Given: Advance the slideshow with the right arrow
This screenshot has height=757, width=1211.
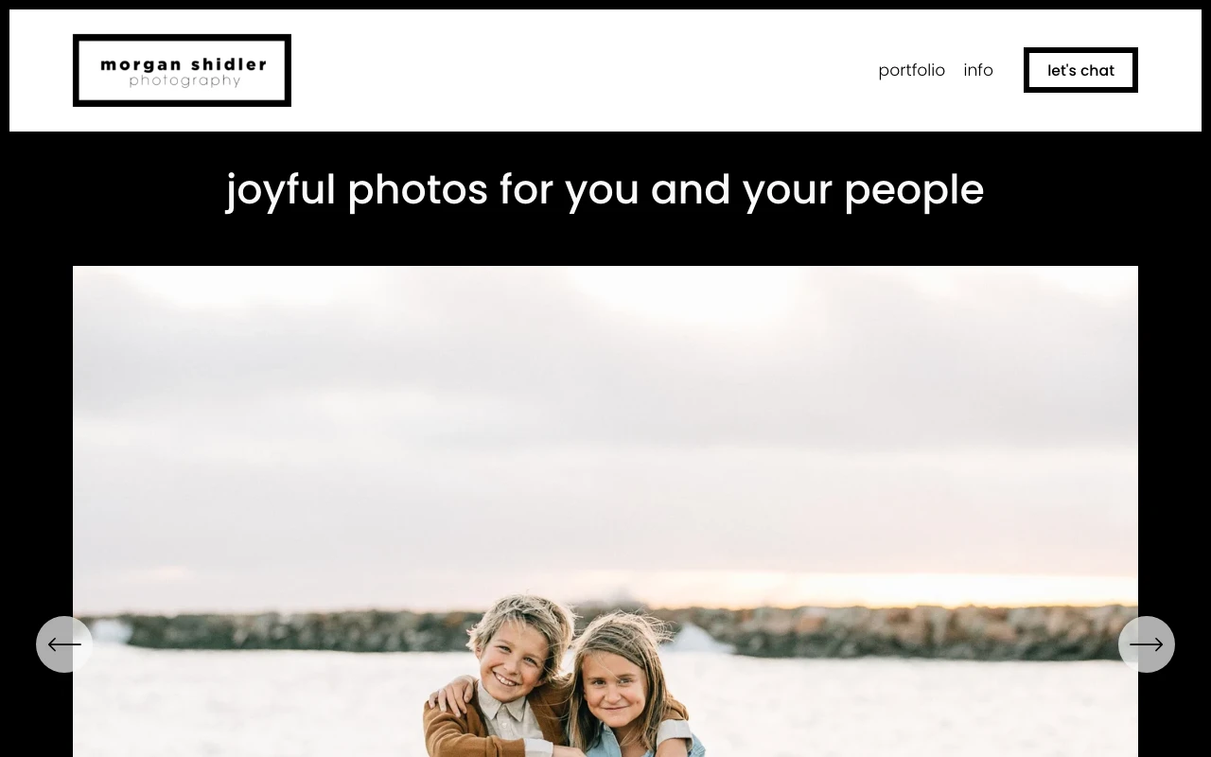Looking at the screenshot, I should pos(1147,644).
